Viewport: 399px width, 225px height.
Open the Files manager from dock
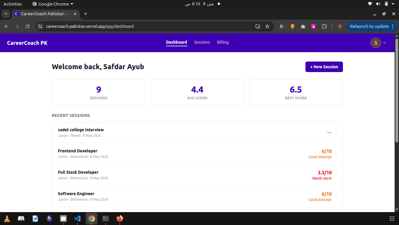pos(63,219)
